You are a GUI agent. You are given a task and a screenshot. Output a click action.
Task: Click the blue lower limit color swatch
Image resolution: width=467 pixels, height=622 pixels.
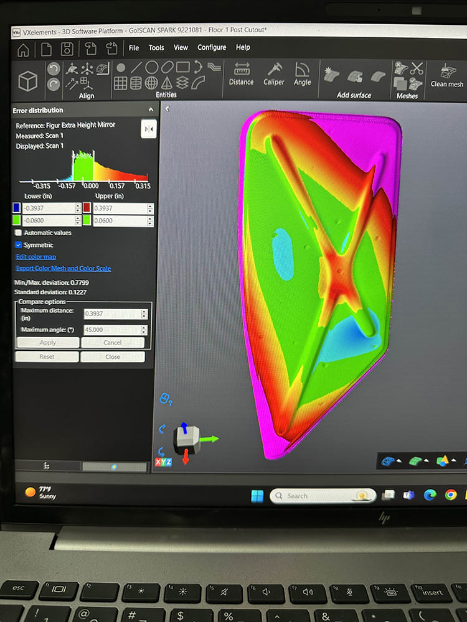[x=16, y=208]
